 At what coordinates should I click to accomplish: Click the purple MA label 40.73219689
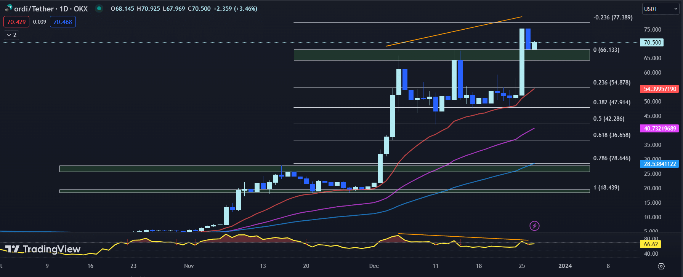[x=660, y=129]
